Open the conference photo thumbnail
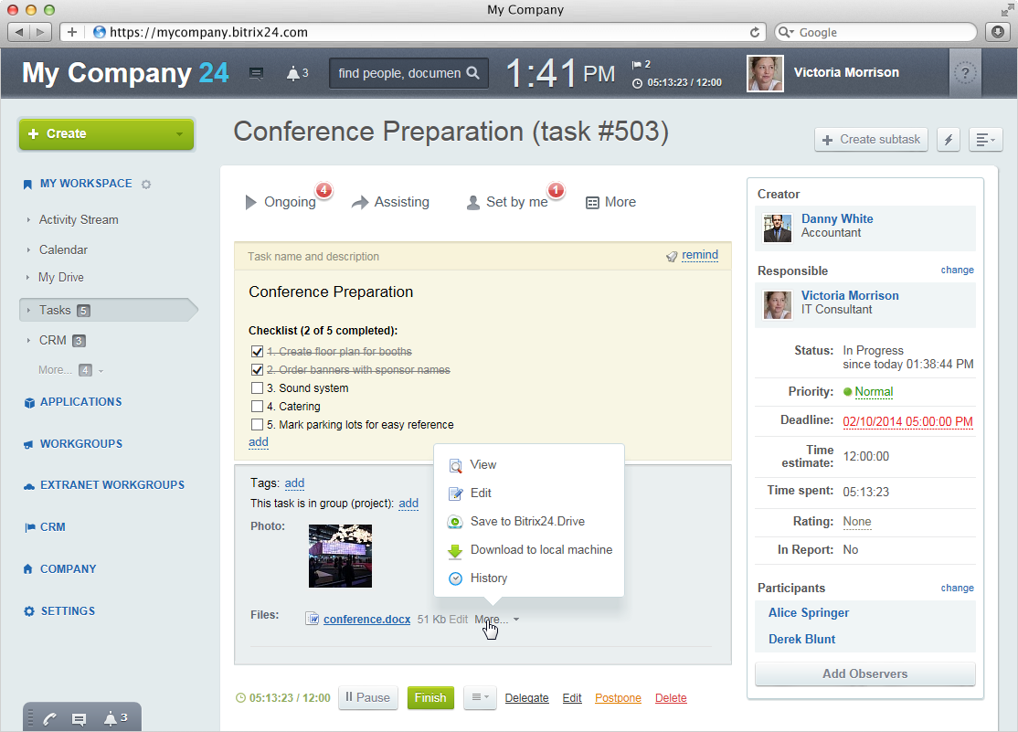The width and height of the screenshot is (1018, 732). [x=340, y=556]
